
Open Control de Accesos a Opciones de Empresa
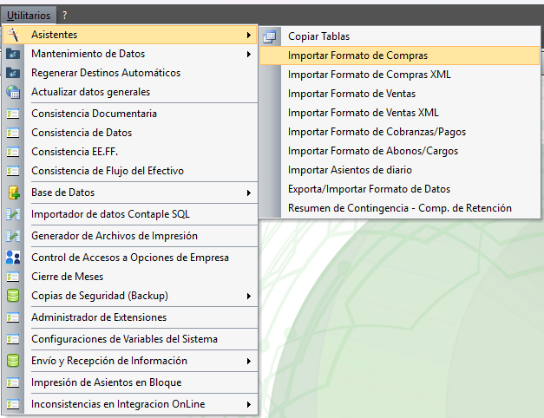coord(130,258)
